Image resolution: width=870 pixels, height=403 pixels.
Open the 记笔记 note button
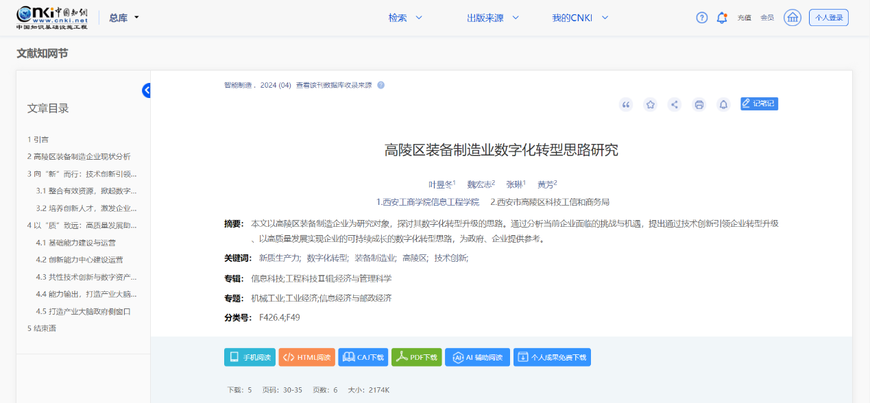759,103
